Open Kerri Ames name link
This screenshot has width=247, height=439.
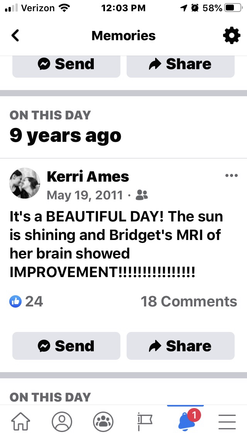(88, 176)
